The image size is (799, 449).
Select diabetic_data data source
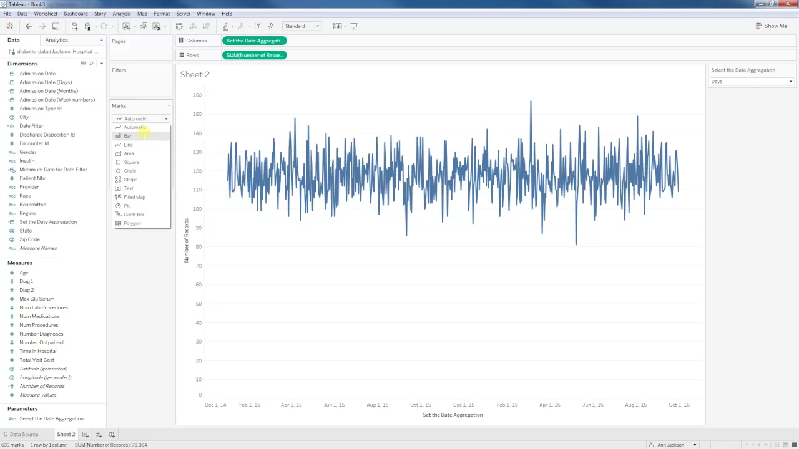(53, 52)
